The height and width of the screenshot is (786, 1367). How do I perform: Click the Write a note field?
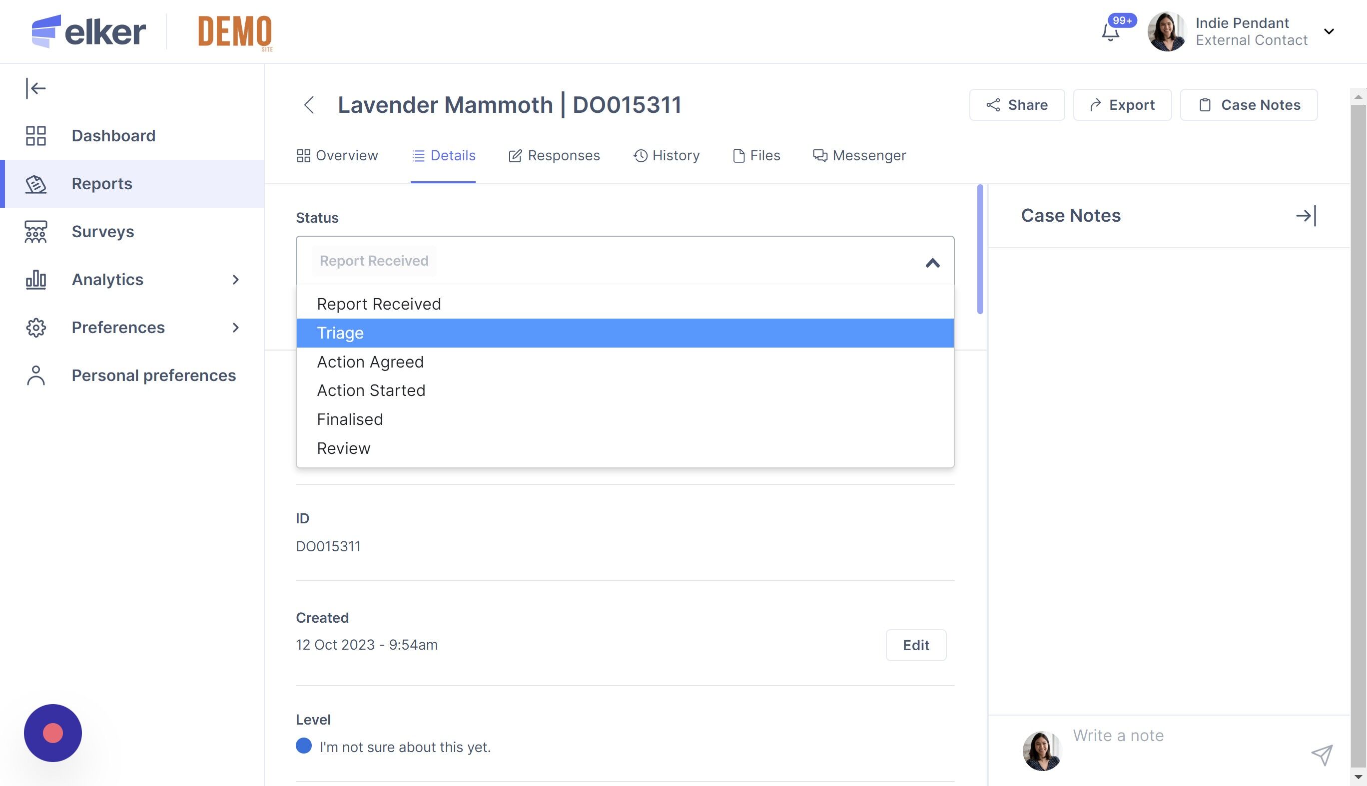1183,736
